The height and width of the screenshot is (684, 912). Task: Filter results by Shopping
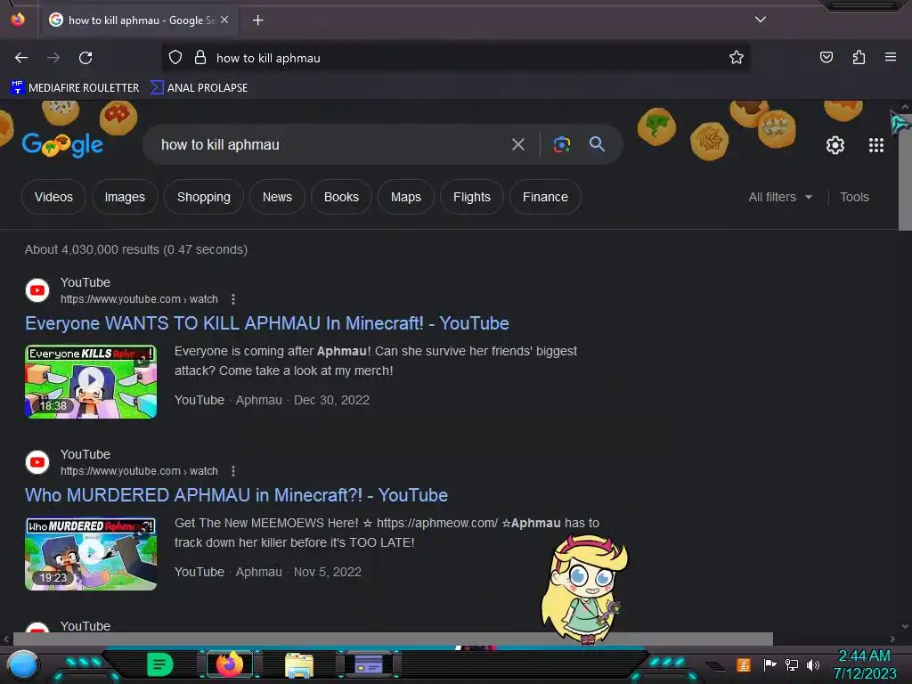204,197
